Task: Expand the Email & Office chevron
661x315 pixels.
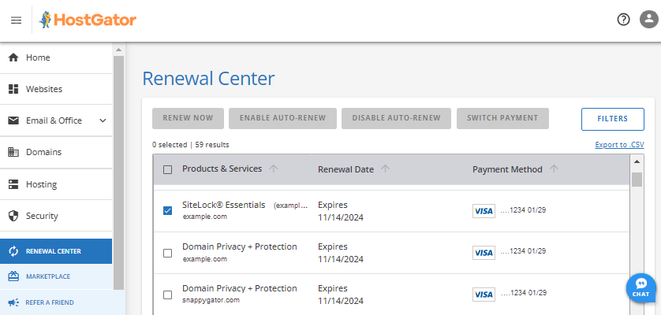Action: tap(103, 120)
